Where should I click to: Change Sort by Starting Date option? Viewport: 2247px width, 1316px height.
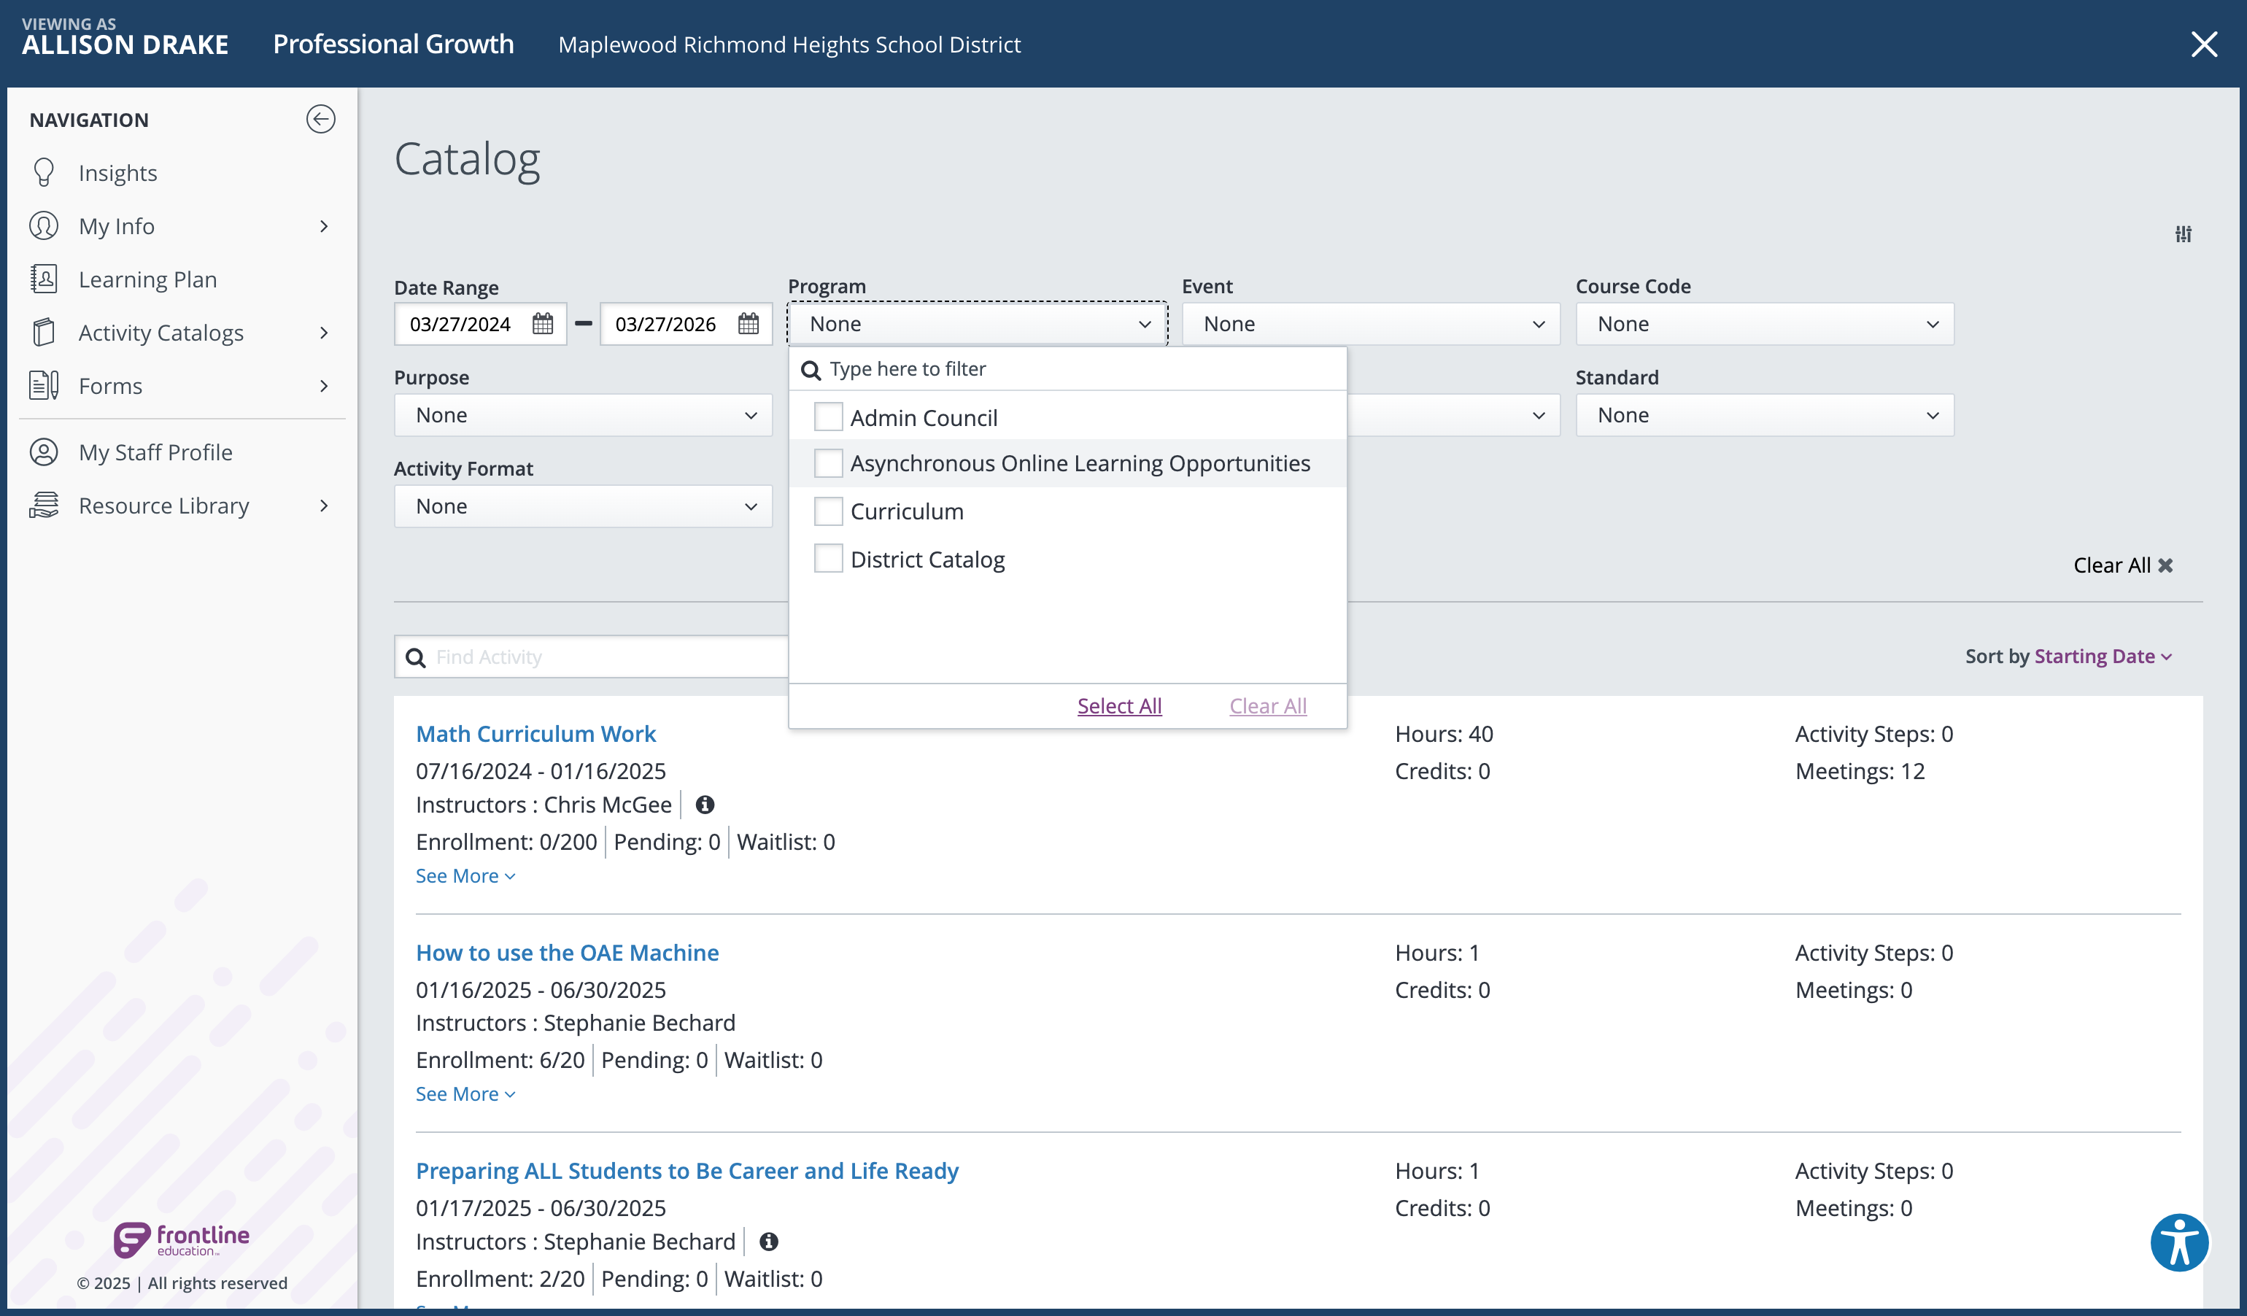(2103, 657)
